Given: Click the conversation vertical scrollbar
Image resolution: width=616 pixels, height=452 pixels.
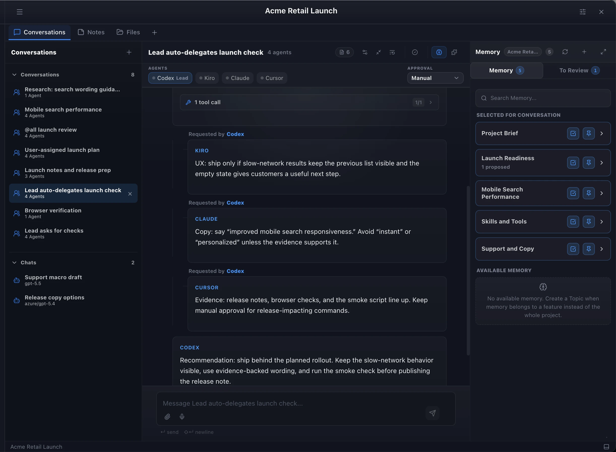Looking at the screenshot, I should [468, 270].
